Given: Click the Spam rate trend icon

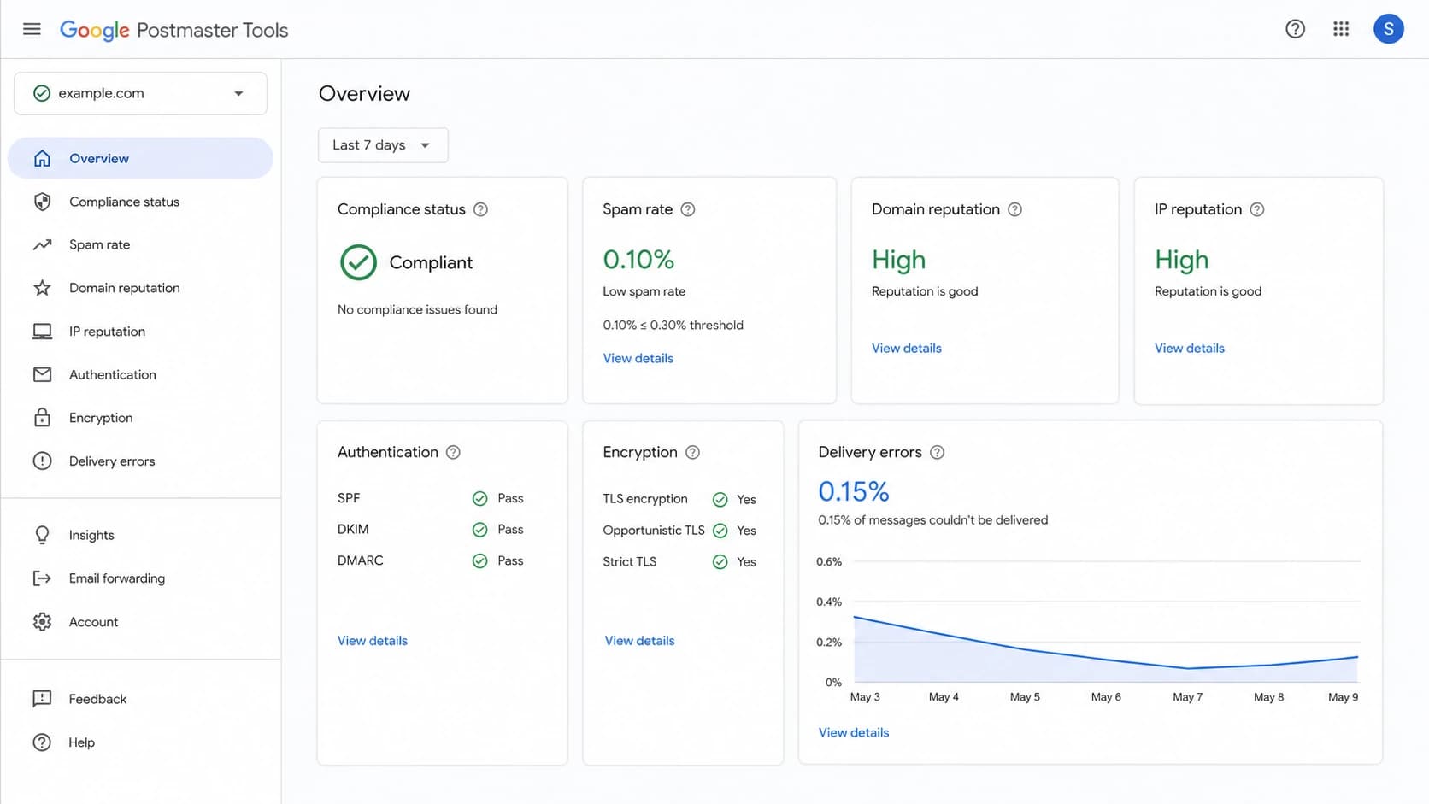Looking at the screenshot, I should pyautogui.click(x=42, y=244).
